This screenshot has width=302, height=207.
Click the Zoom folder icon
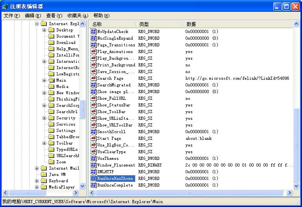pos(52,162)
